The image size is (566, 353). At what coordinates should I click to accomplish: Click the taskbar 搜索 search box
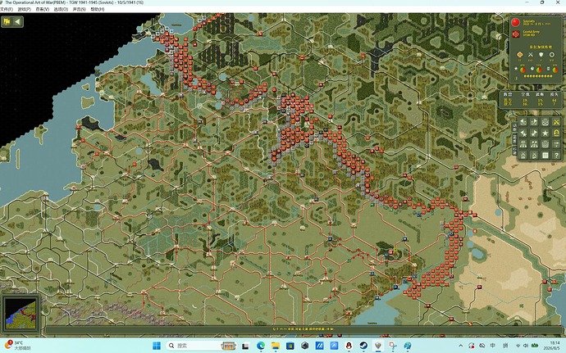pos(202,346)
